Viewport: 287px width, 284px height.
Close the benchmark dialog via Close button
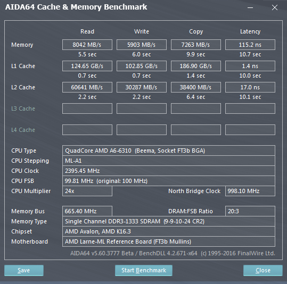(263, 270)
